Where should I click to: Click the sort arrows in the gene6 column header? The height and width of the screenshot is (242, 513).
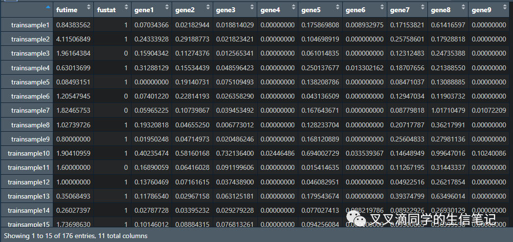[x=382, y=7]
